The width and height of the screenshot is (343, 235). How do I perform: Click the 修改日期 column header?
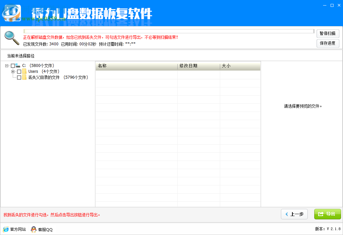(x=198, y=66)
